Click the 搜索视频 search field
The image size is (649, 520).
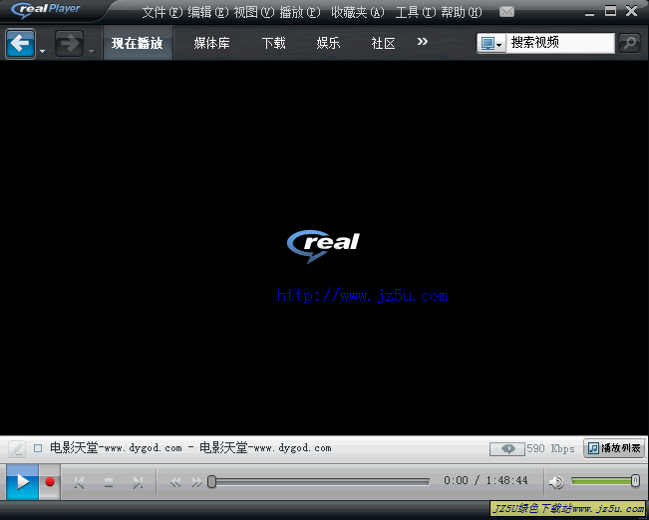(560, 43)
